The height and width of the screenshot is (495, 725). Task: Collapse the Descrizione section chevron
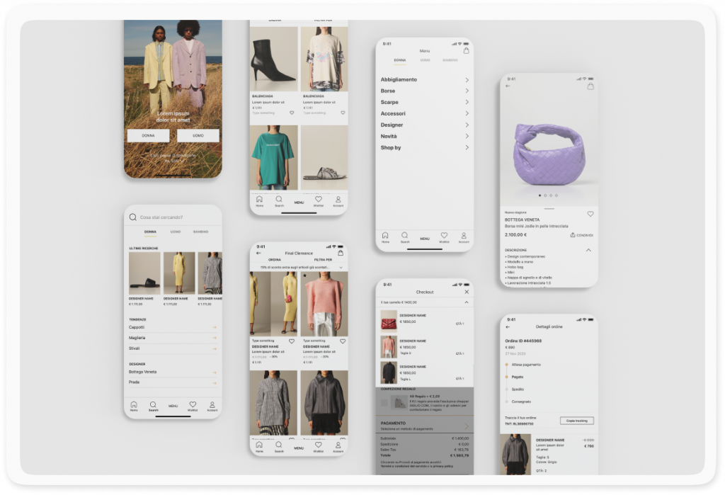pyautogui.click(x=588, y=250)
